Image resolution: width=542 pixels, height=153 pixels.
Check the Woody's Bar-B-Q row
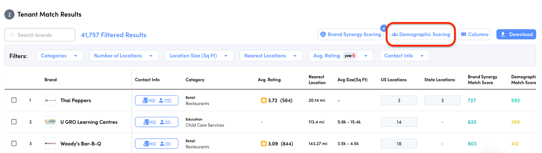(14, 143)
